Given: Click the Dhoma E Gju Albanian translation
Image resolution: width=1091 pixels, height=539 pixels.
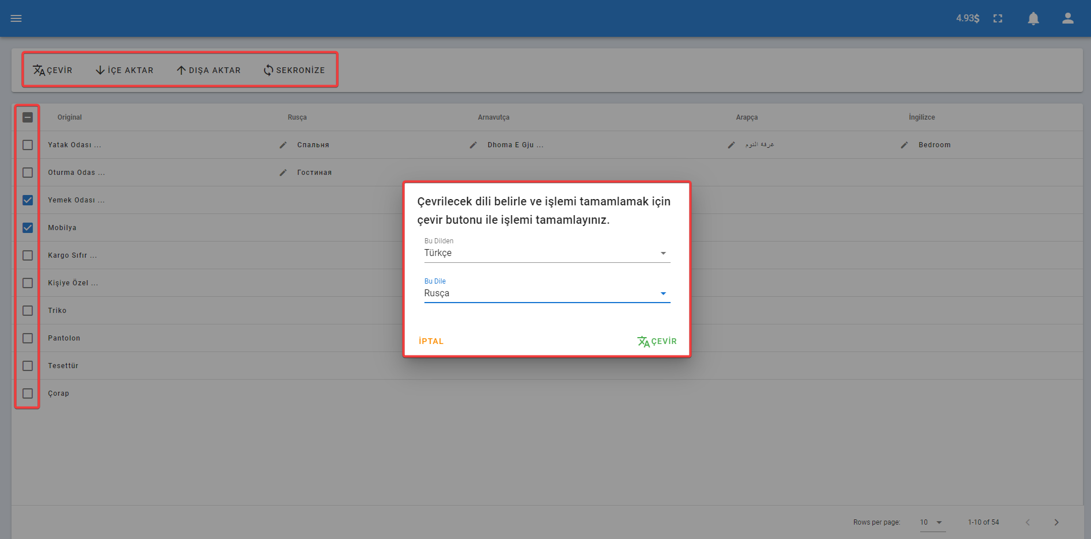Looking at the screenshot, I should point(515,145).
